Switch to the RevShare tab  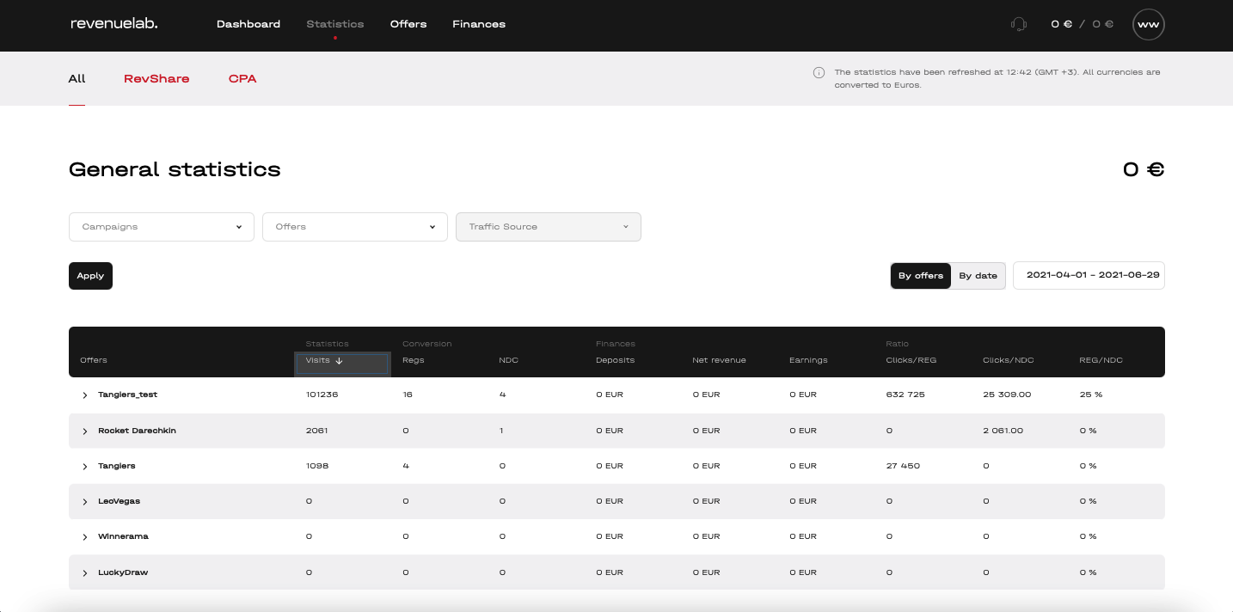click(x=156, y=78)
